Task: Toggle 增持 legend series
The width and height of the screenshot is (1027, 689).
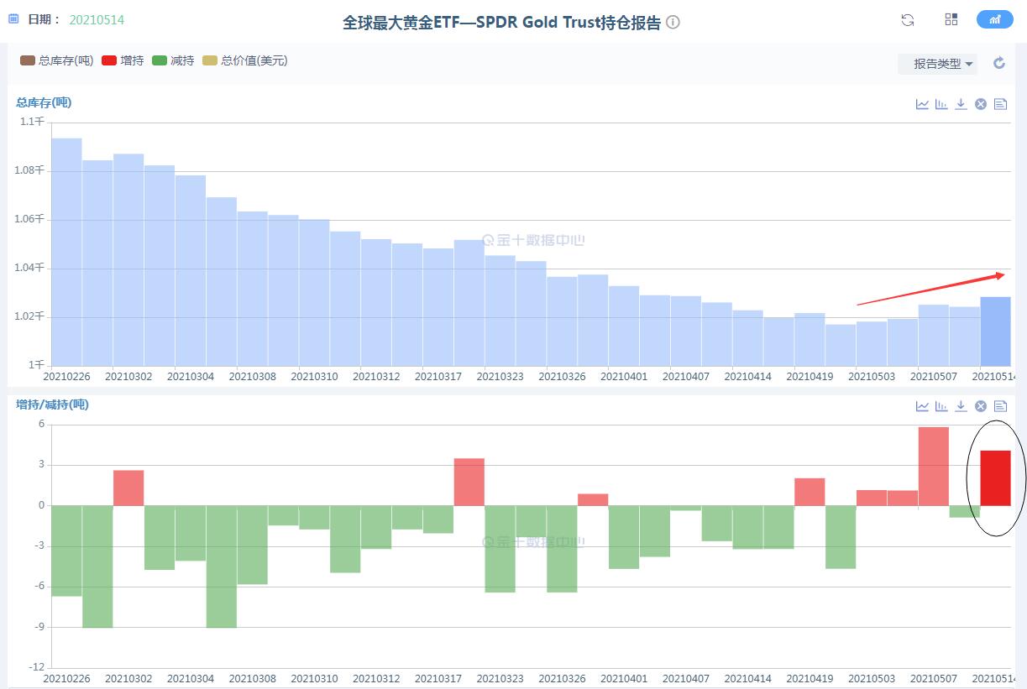Action: (122, 60)
